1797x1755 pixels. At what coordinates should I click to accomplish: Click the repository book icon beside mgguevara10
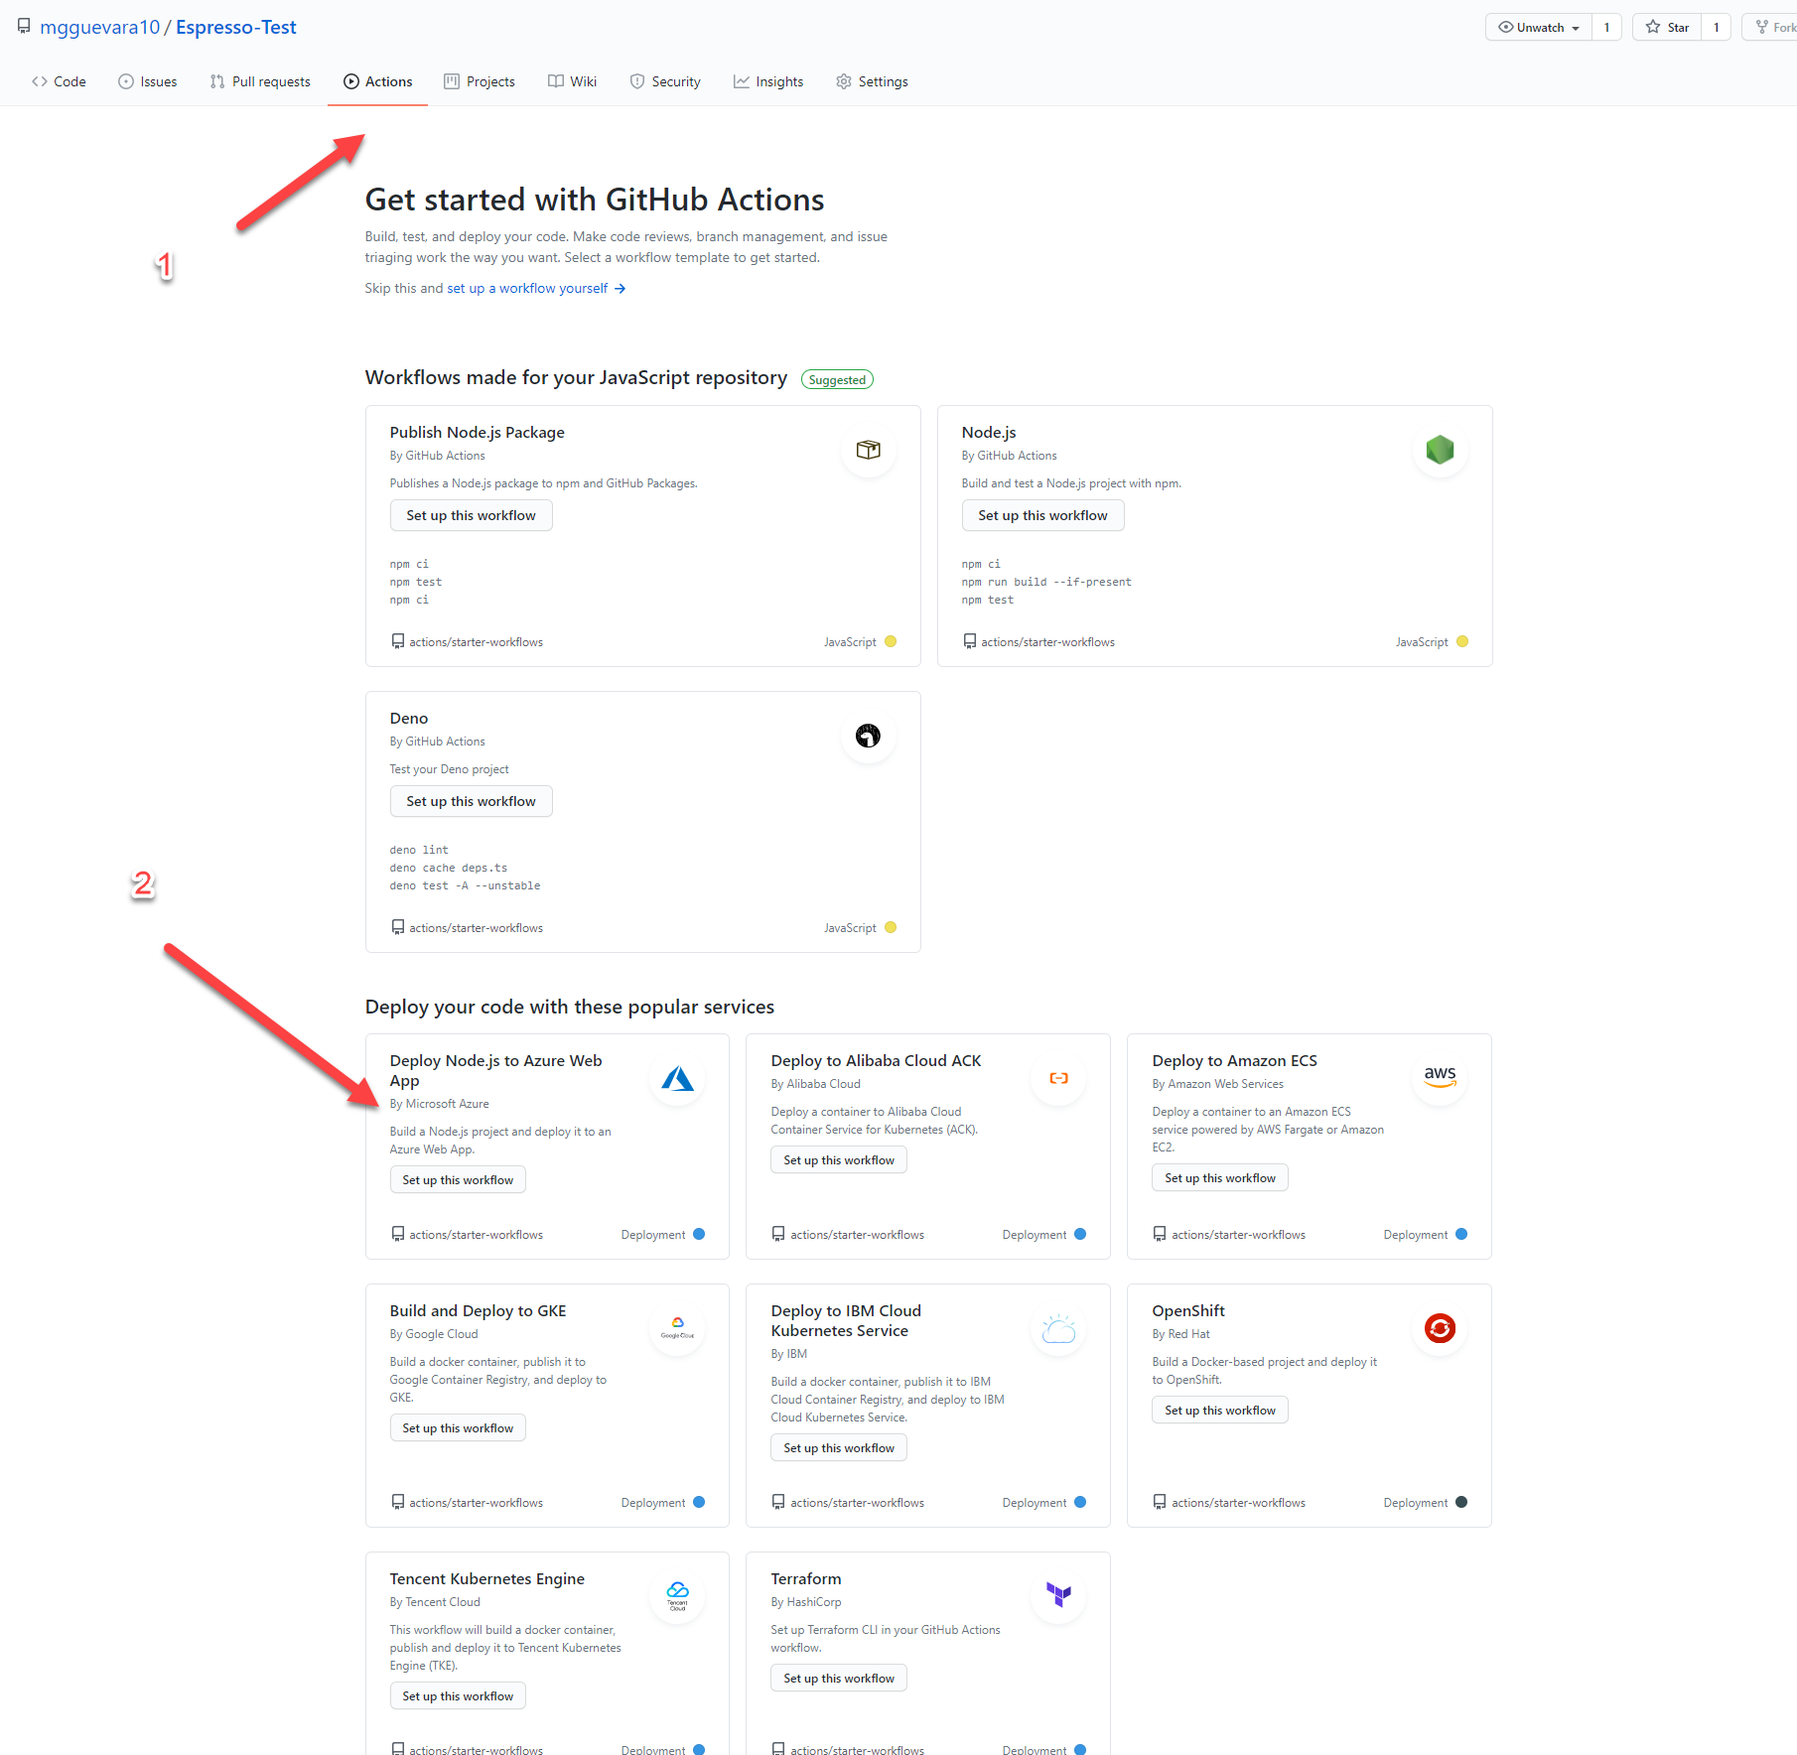tap(24, 27)
